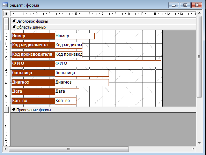
Task: Click the horizontal scrollbar left arrow
Action: point(5,149)
